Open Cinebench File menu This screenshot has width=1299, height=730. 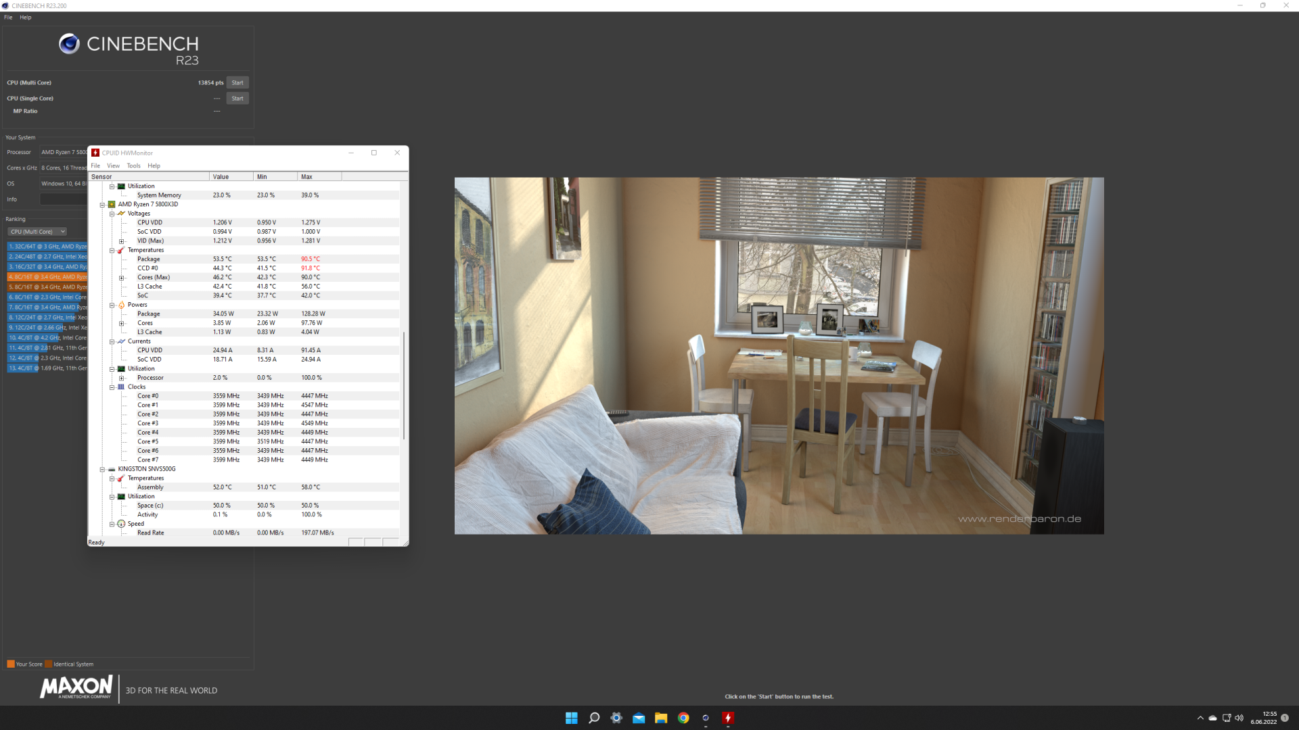point(8,18)
